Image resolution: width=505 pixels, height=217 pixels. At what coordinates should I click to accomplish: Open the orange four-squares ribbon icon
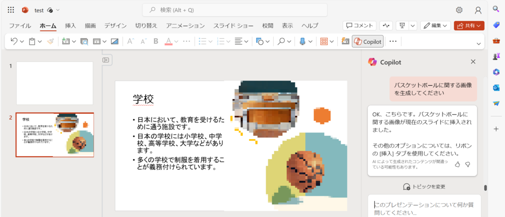324,41
